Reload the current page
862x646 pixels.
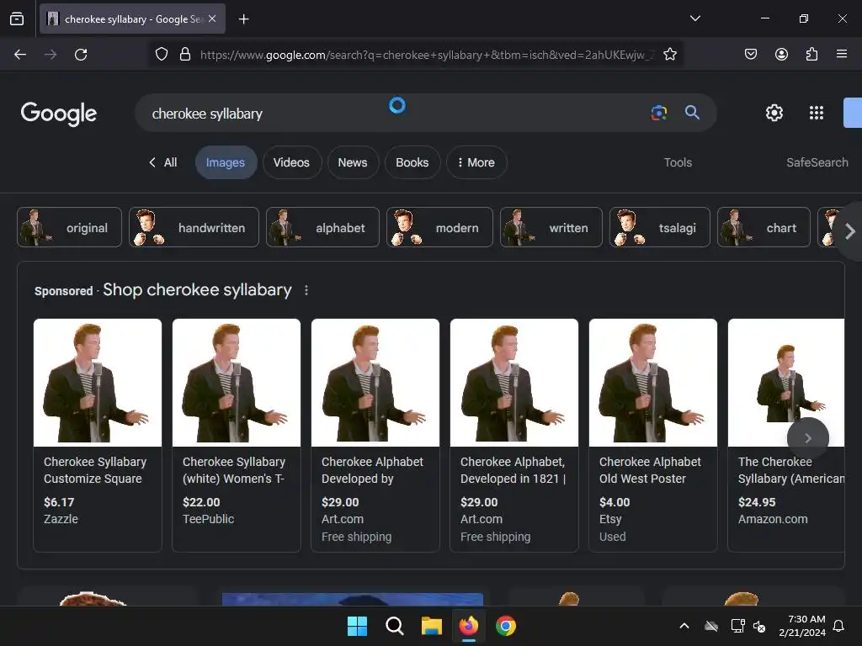81,55
